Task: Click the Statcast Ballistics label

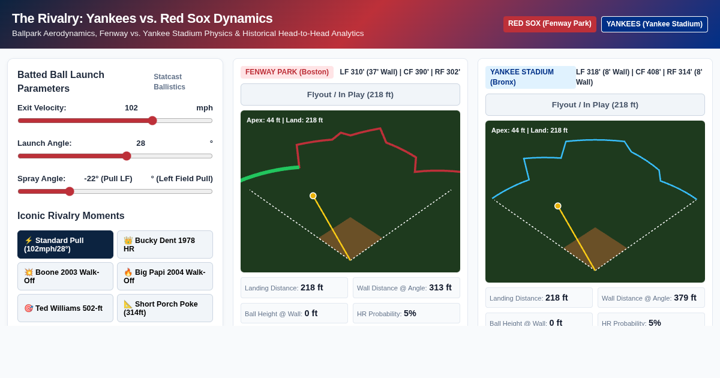Action: (170, 82)
